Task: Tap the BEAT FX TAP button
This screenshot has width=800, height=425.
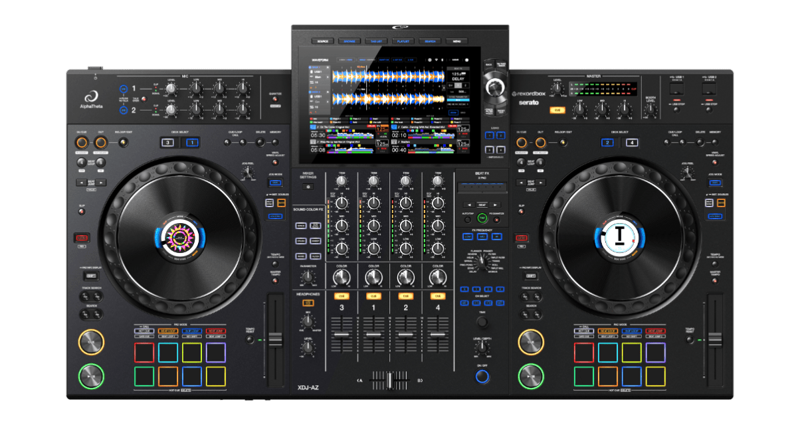Action: coord(482,219)
